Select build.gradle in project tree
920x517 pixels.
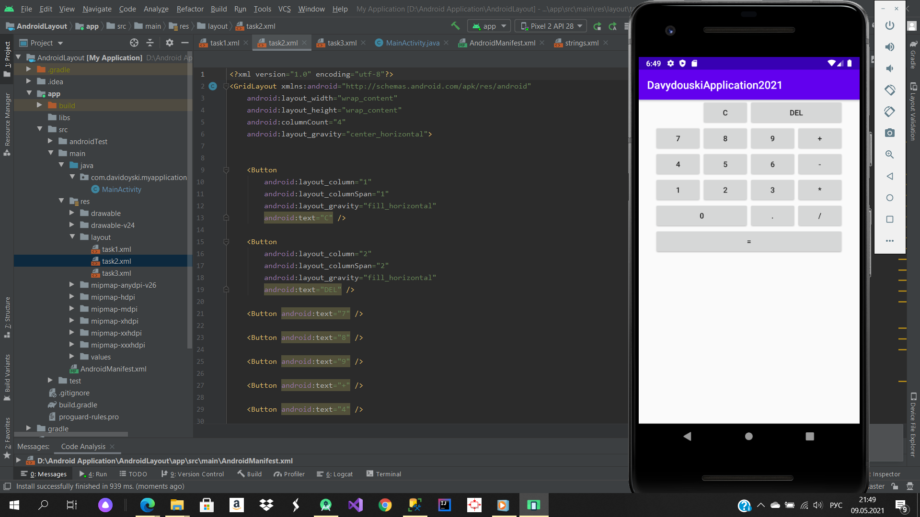pos(78,405)
